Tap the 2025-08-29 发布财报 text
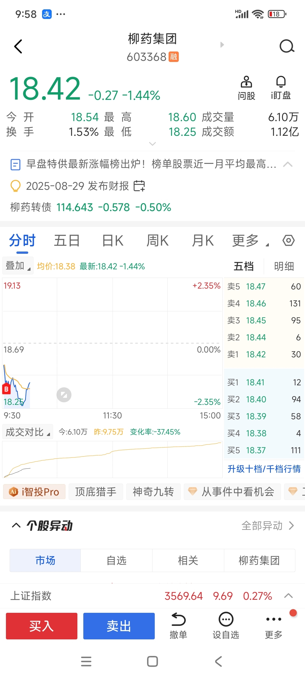 click(77, 186)
